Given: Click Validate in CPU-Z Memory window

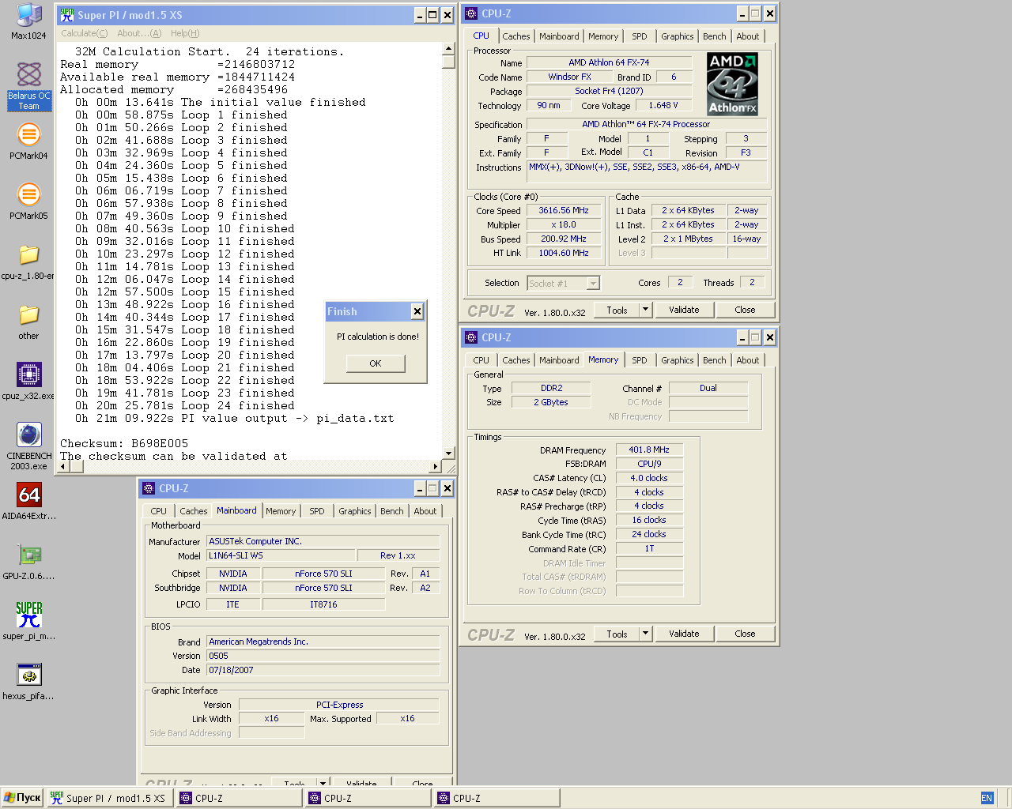Looking at the screenshot, I should click(684, 634).
